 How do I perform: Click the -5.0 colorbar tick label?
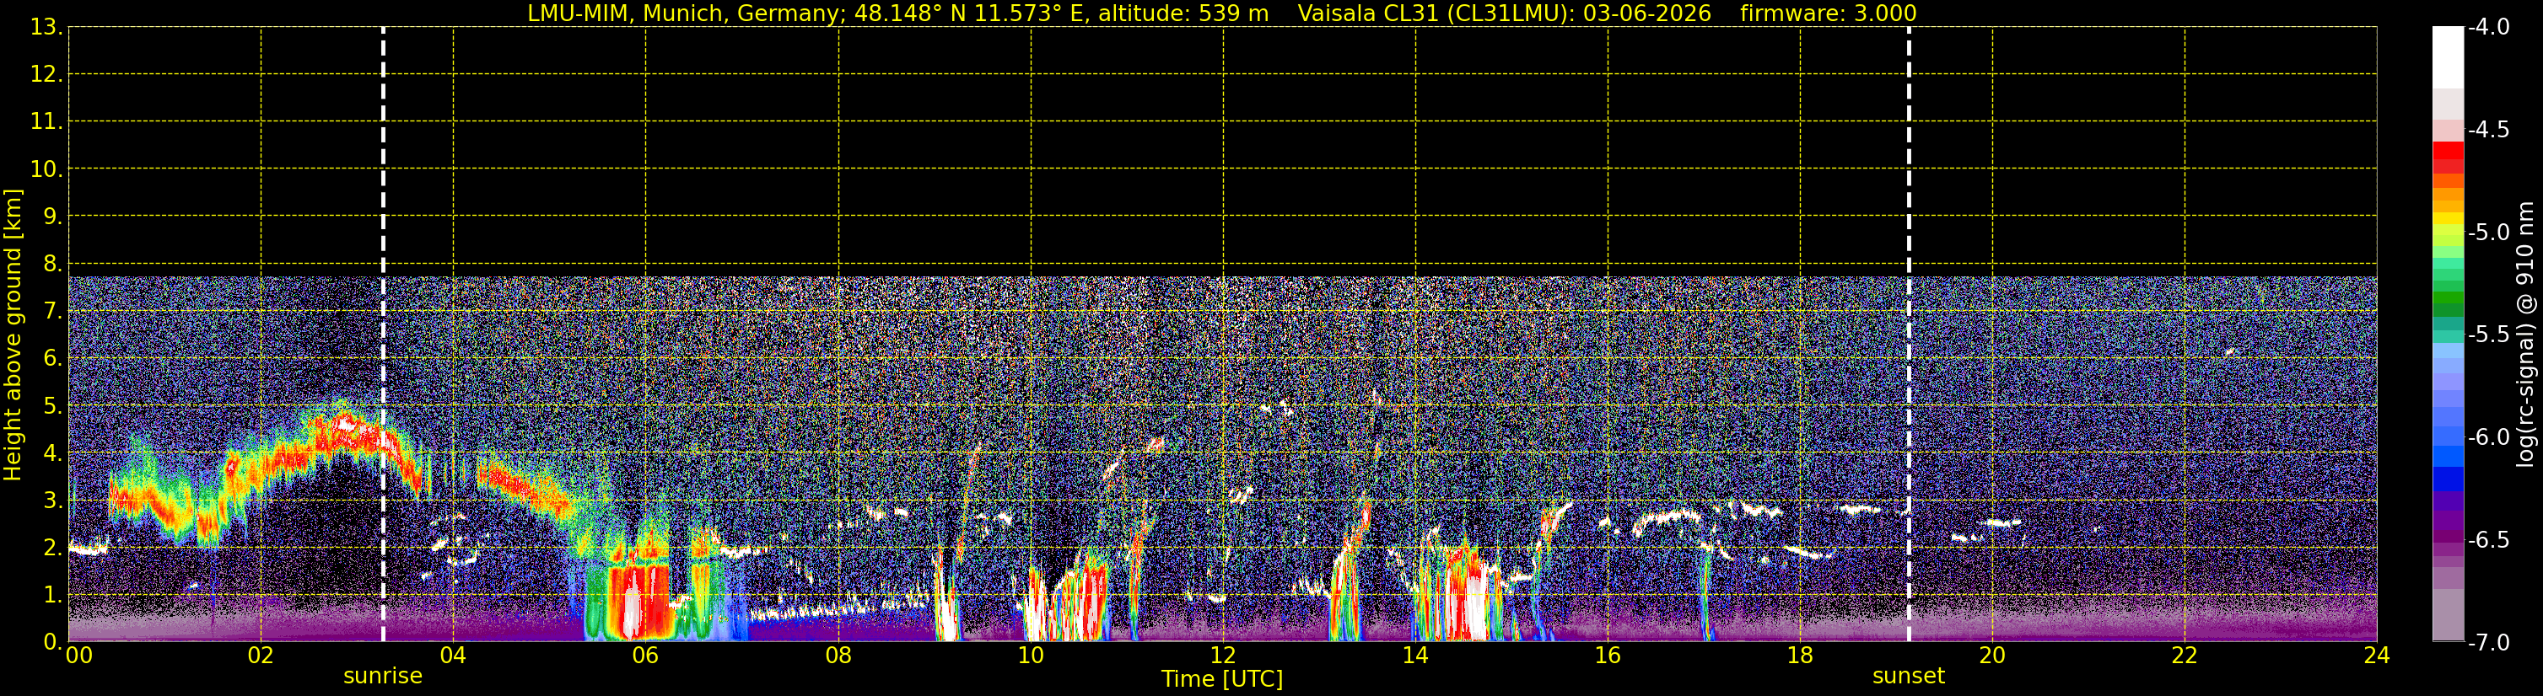[x=2487, y=232]
